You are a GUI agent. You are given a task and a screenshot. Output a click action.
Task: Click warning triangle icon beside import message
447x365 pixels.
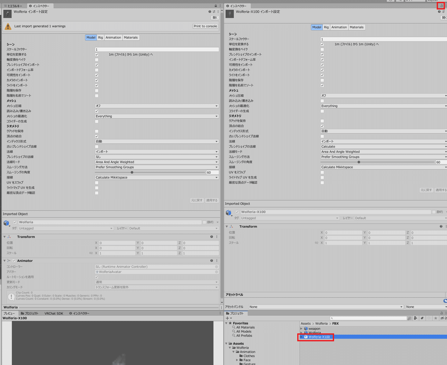[8, 26]
